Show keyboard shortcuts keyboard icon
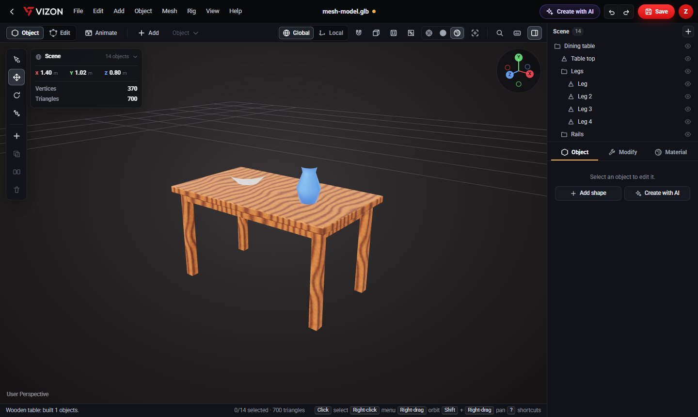Screen dimensions: 698x417 [x=517, y=33]
